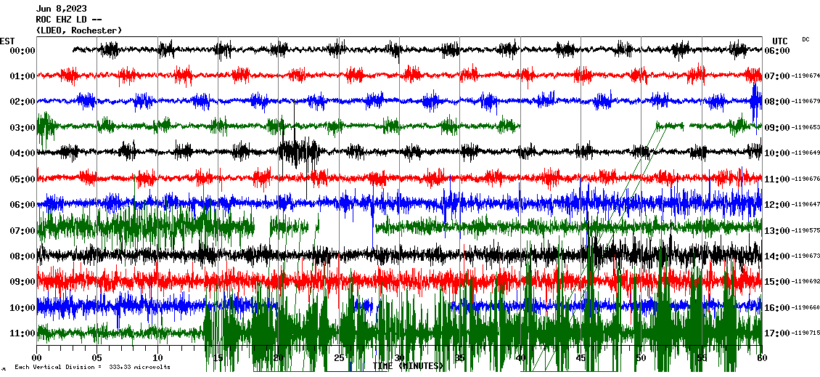Image resolution: width=820 pixels, height=377 pixels.
Task: Click the TIME (MINUTES) axis title
Action: 408,366
